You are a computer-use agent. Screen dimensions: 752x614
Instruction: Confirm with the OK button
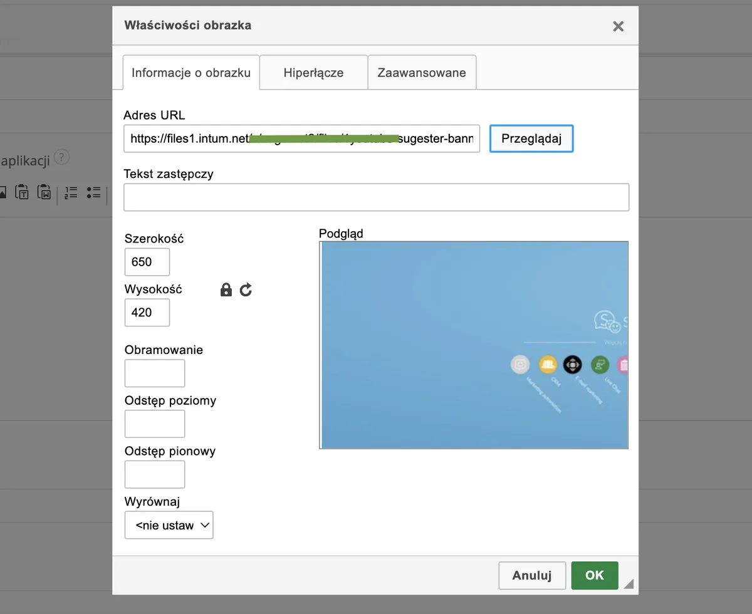coord(595,575)
